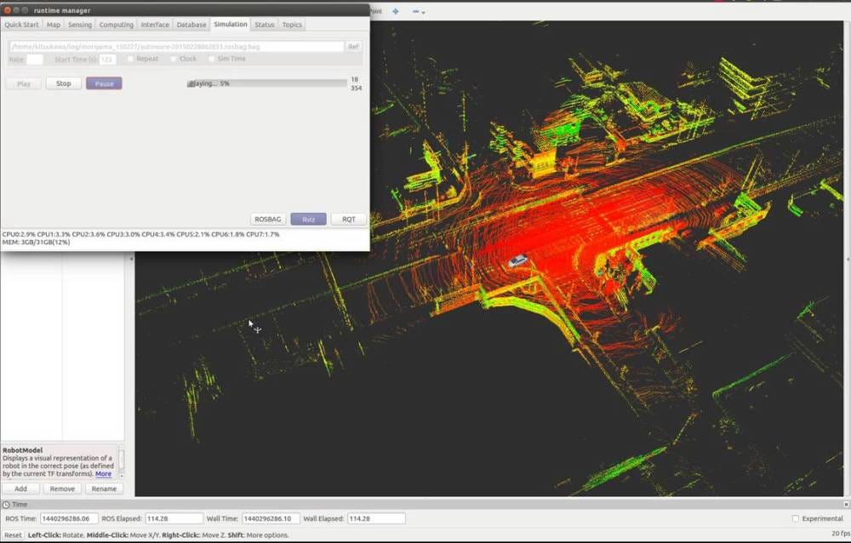Screen dimensions: 851x543
Task: Enable the Repeat checkbox
Action: tap(131, 58)
